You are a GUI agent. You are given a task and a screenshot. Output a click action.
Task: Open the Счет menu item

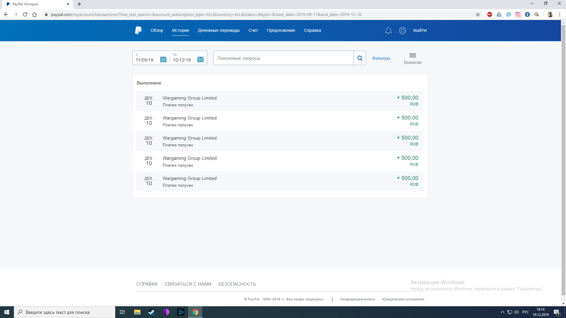(253, 30)
